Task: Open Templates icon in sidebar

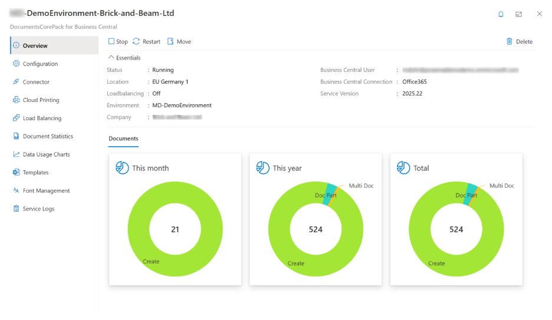Action: (16, 172)
